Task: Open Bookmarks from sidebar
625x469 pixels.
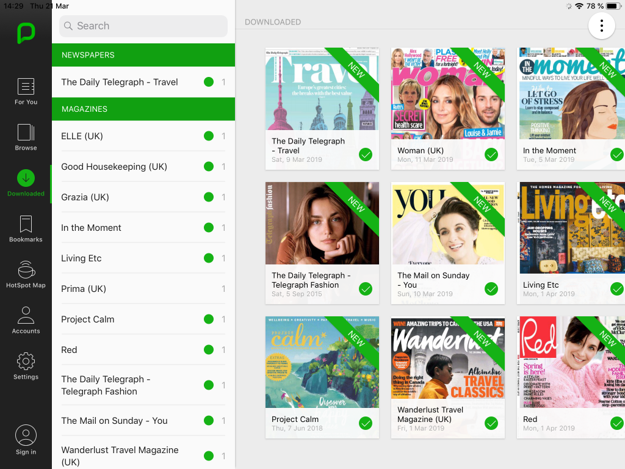Action: (x=26, y=229)
